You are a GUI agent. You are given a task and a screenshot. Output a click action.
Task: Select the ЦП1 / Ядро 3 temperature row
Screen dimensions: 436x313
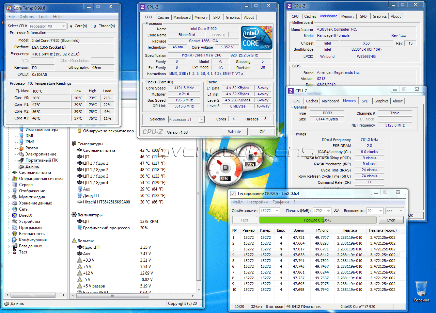click(122, 176)
